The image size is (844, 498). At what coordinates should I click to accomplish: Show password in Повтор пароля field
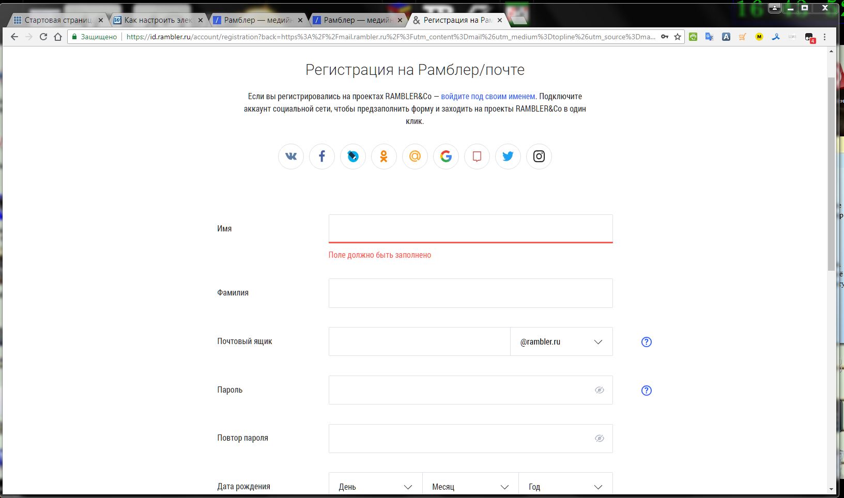[x=600, y=439]
